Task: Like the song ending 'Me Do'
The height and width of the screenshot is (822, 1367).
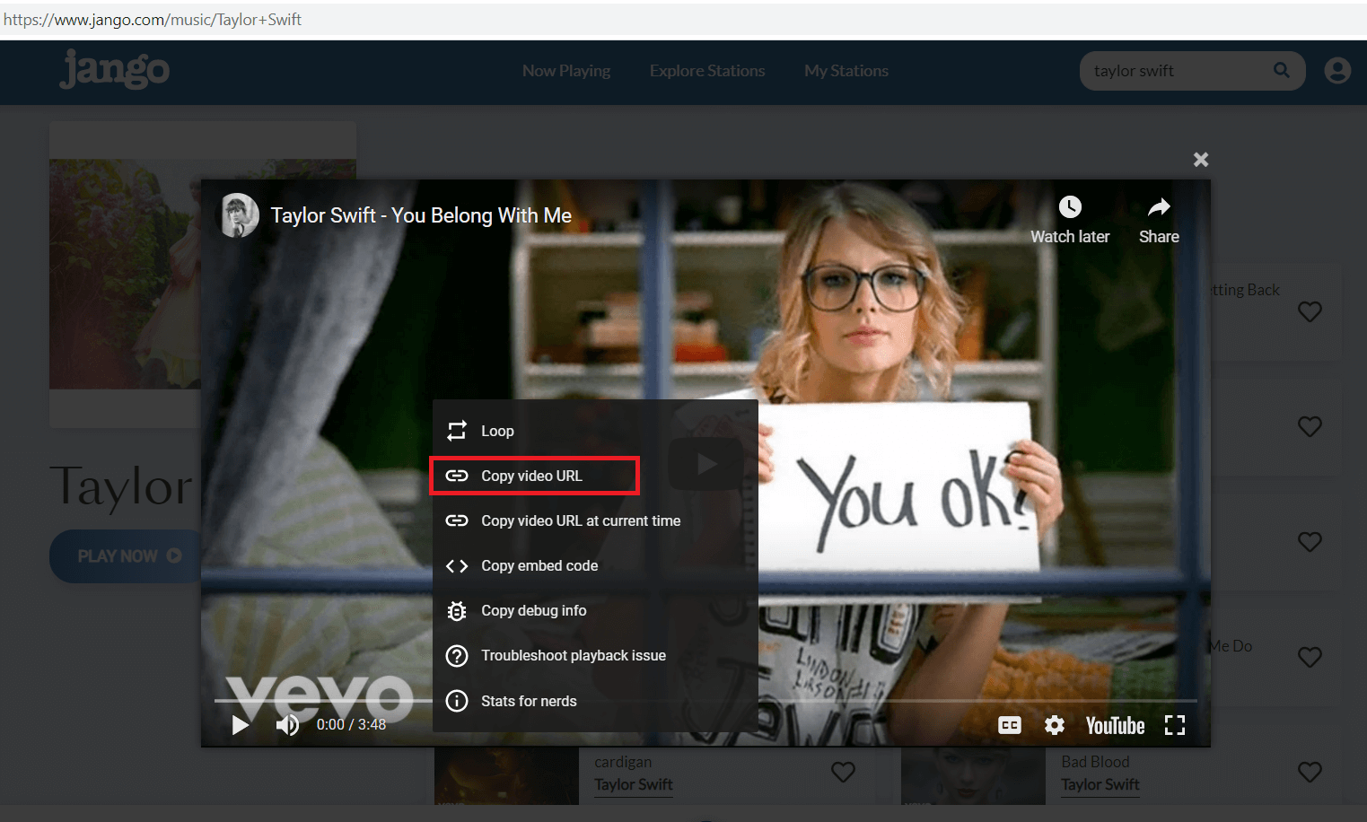Action: click(x=1310, y=657)
